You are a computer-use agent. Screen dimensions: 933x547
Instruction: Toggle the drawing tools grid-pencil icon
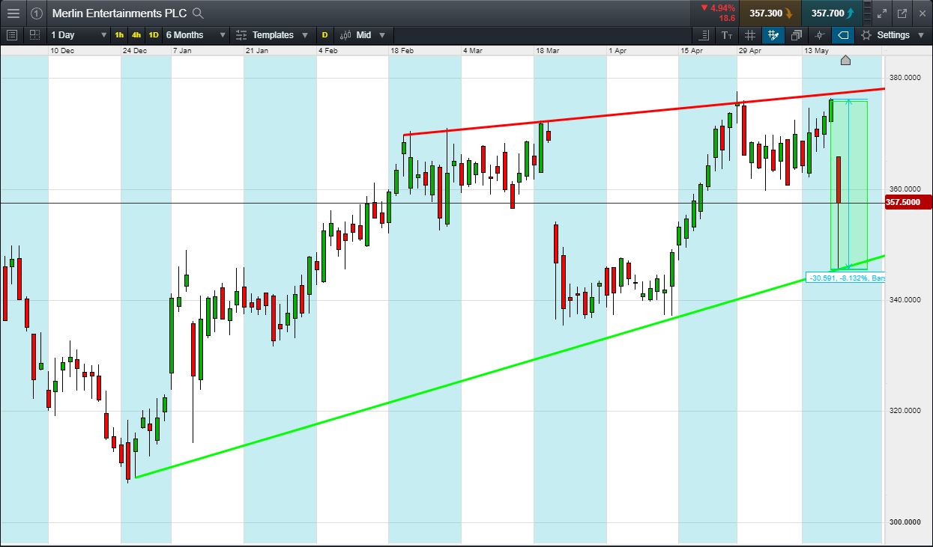(773, 34)
